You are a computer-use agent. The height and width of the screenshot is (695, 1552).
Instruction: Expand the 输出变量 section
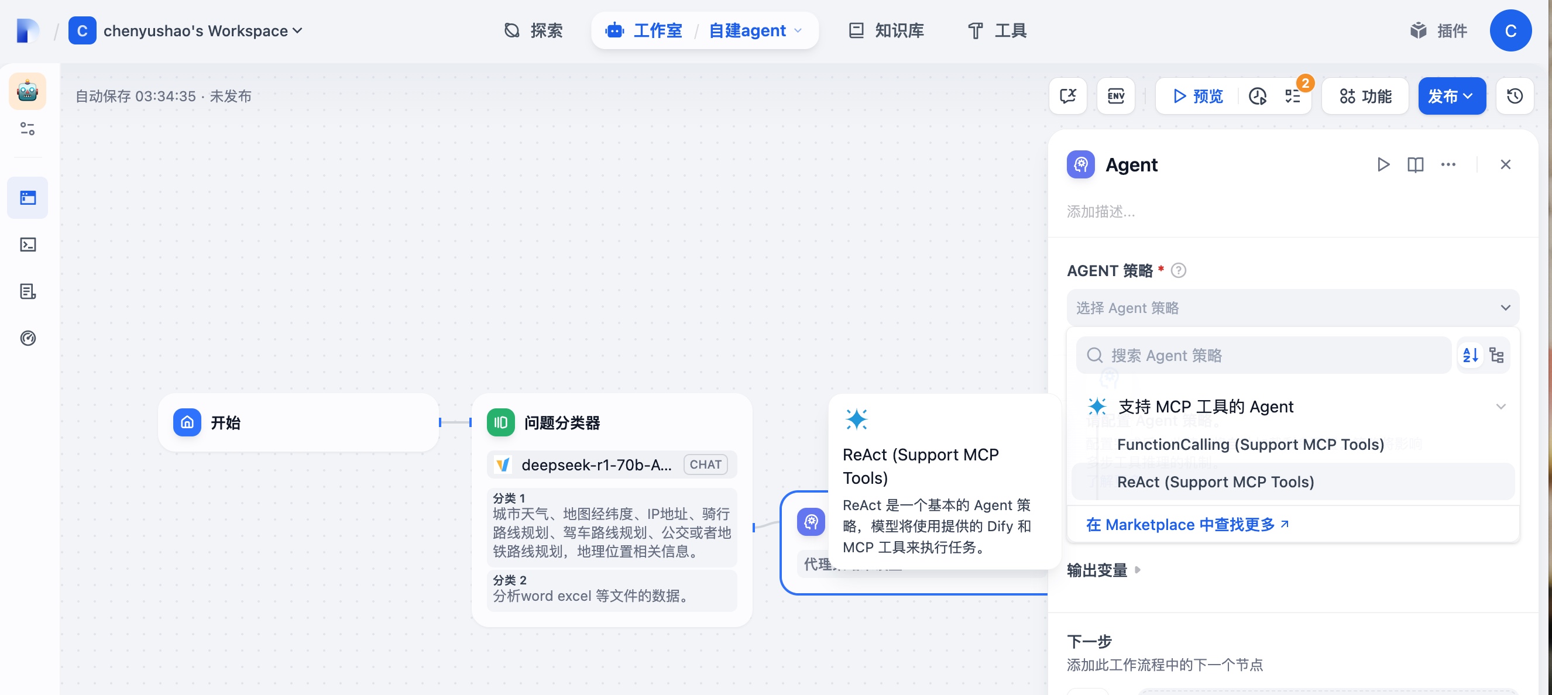click(1103, 570)
